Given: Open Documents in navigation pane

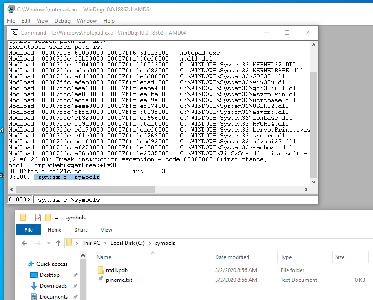Looking at the screenshot, I should coord(54,297).
